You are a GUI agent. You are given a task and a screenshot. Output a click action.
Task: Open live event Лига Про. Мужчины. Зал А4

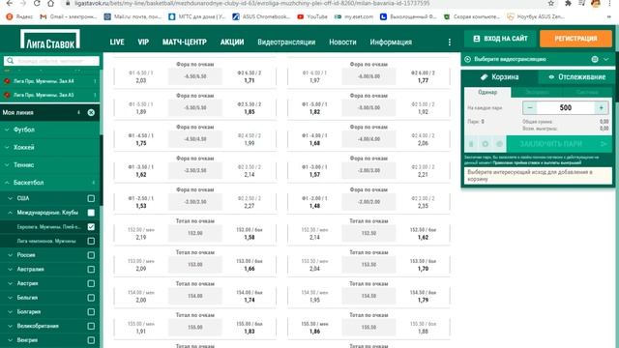50,81
